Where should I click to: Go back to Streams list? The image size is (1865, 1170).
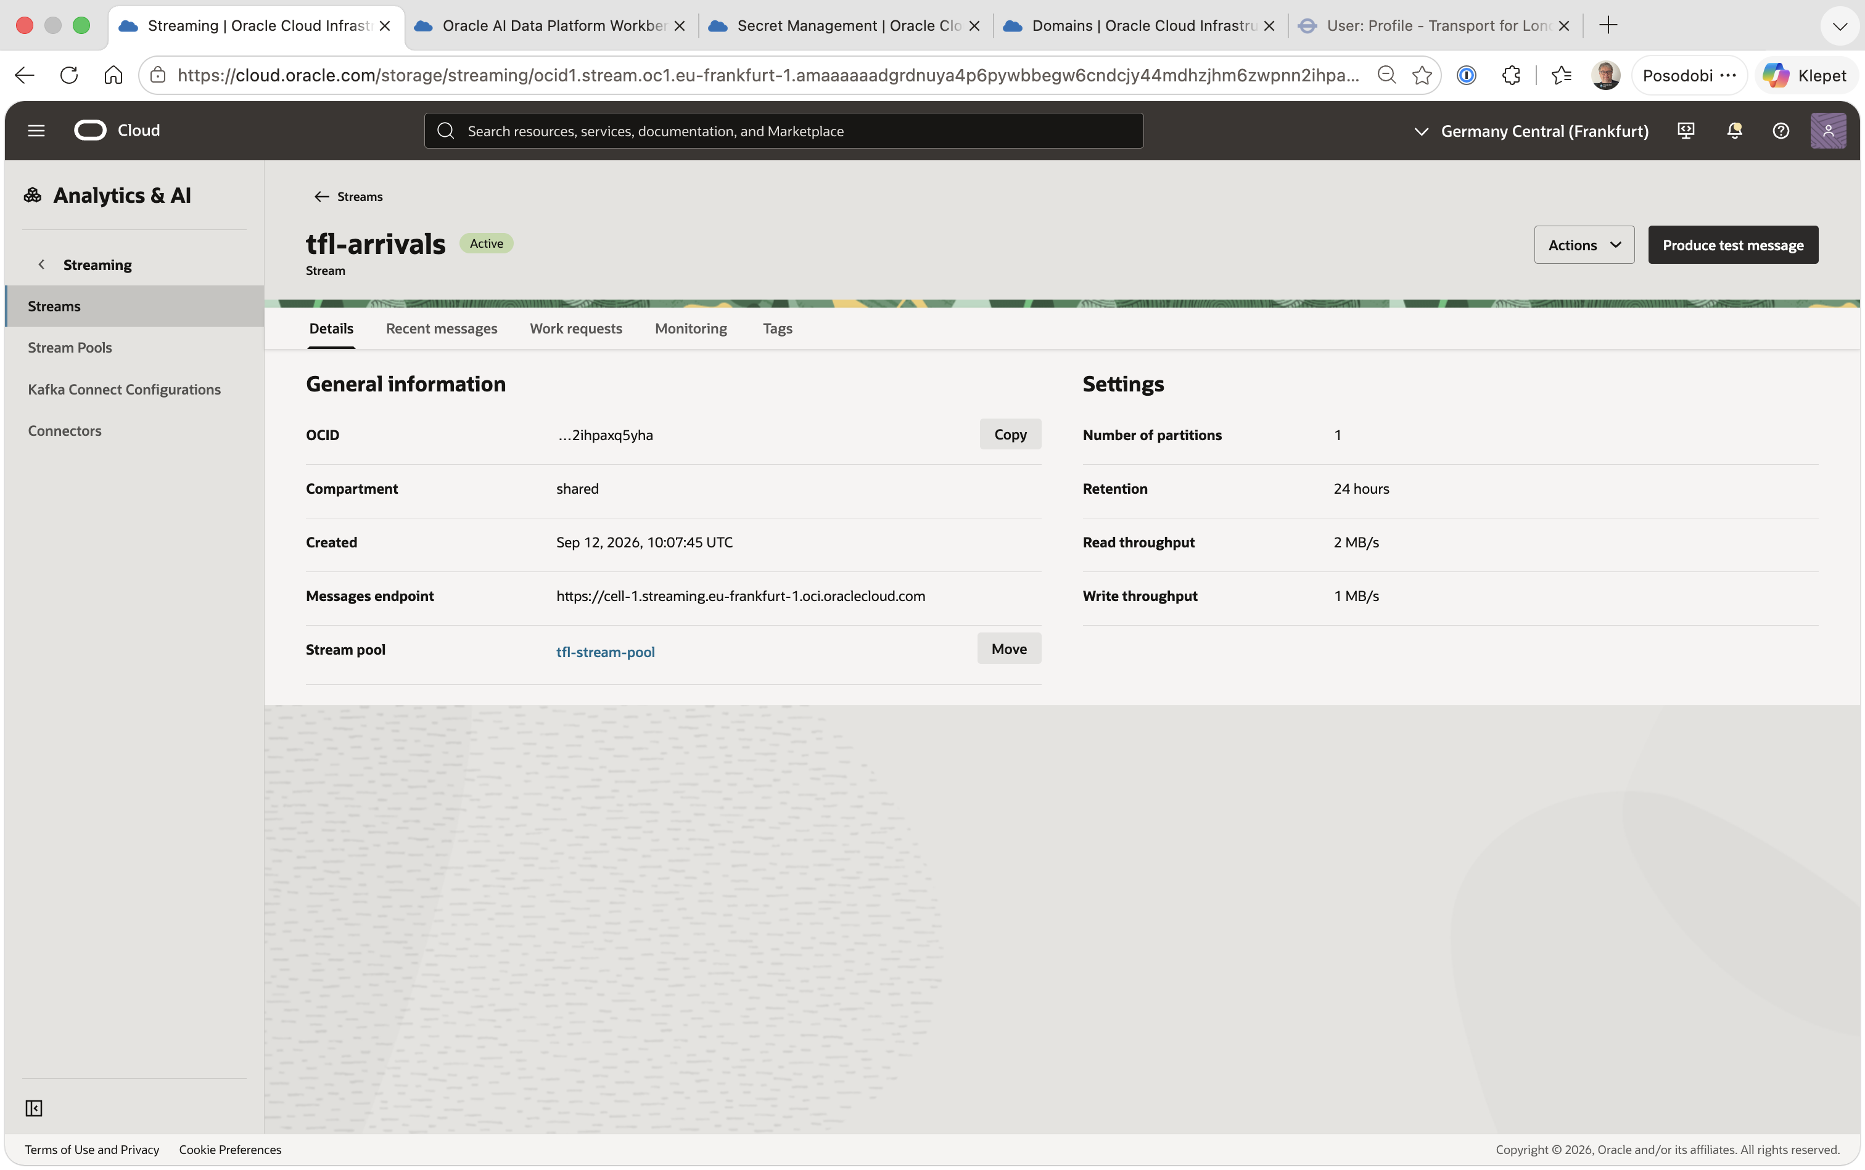349,197
